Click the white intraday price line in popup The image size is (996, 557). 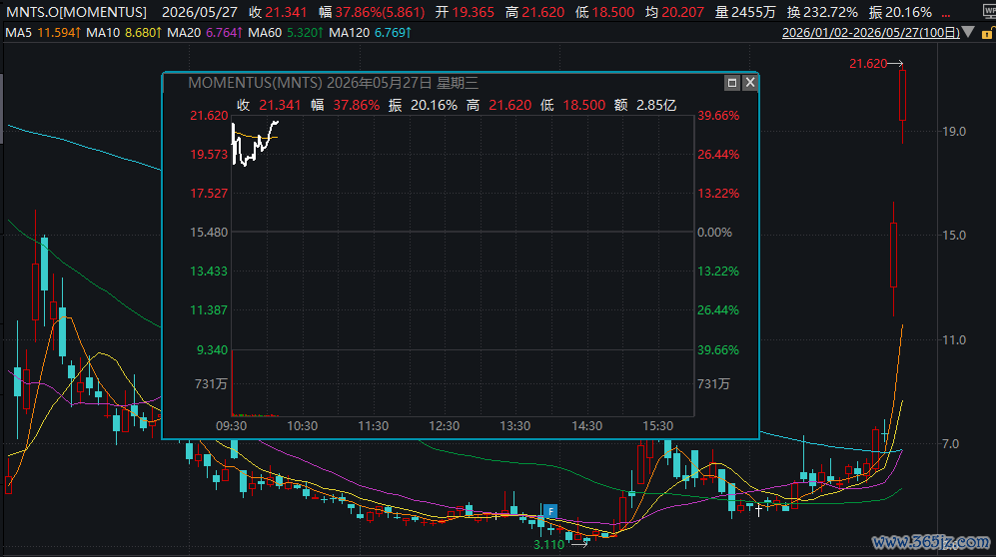coord(255,143)
